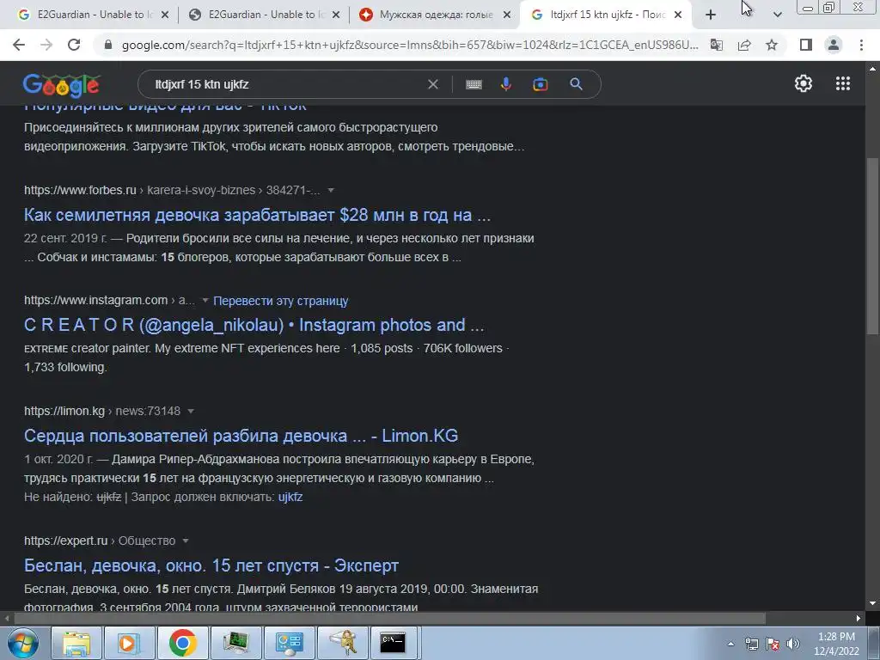Viewport: 880px width, 660px height.
Task: Click the ujkfz must-include link
Action: 290,497
